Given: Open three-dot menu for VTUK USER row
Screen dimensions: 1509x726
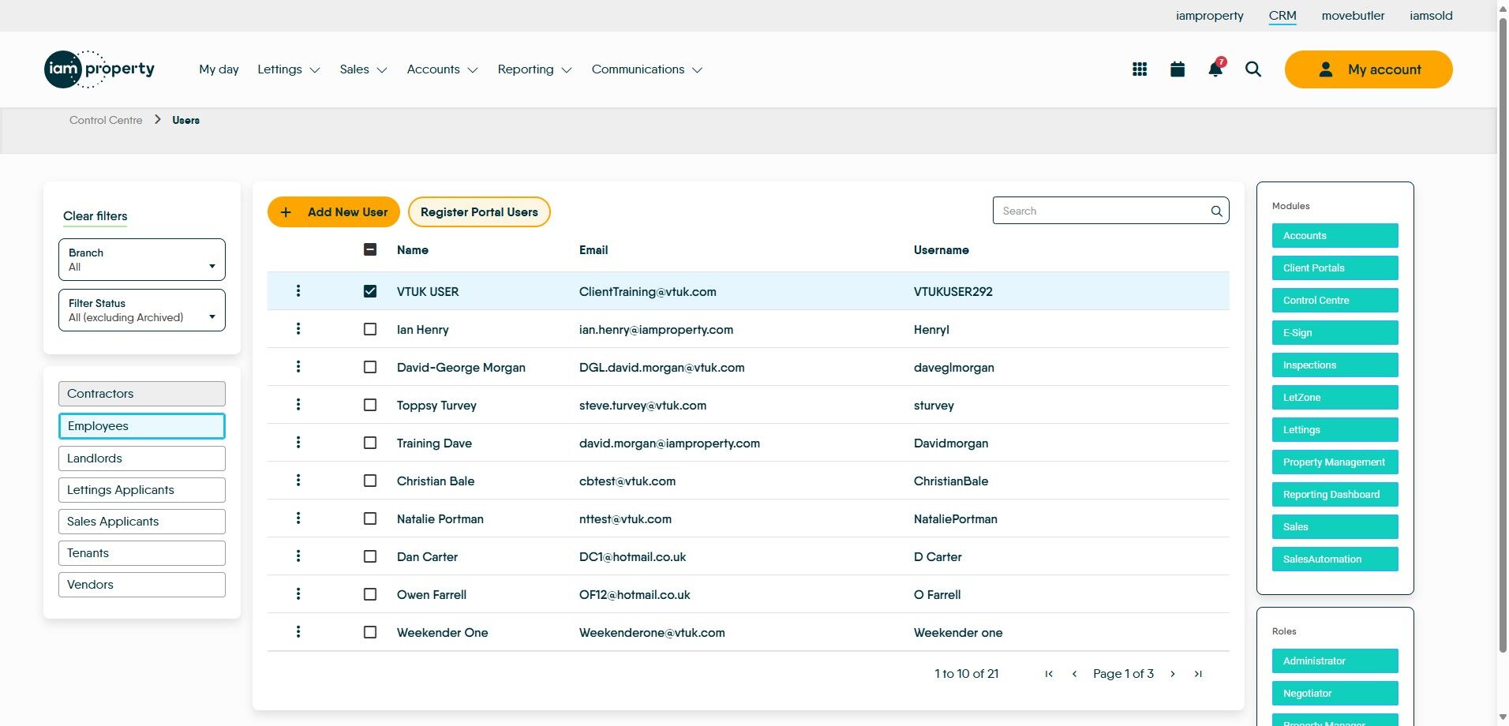Looking at the screenshot, I should click(298, 291).
